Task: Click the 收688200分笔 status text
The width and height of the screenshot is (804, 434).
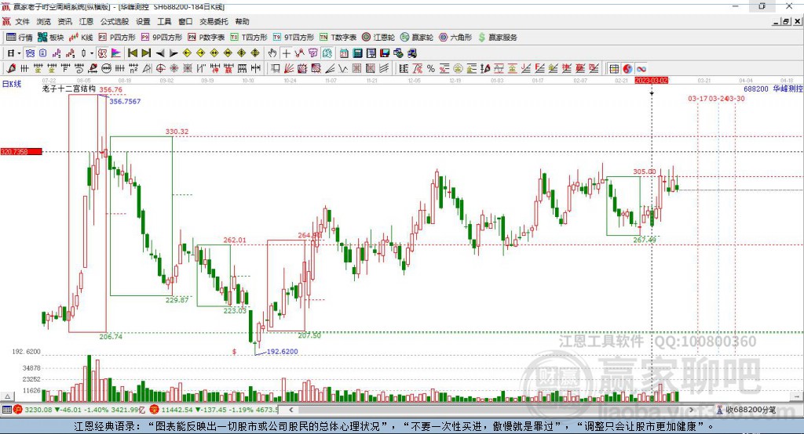Action: click(751, 410)
